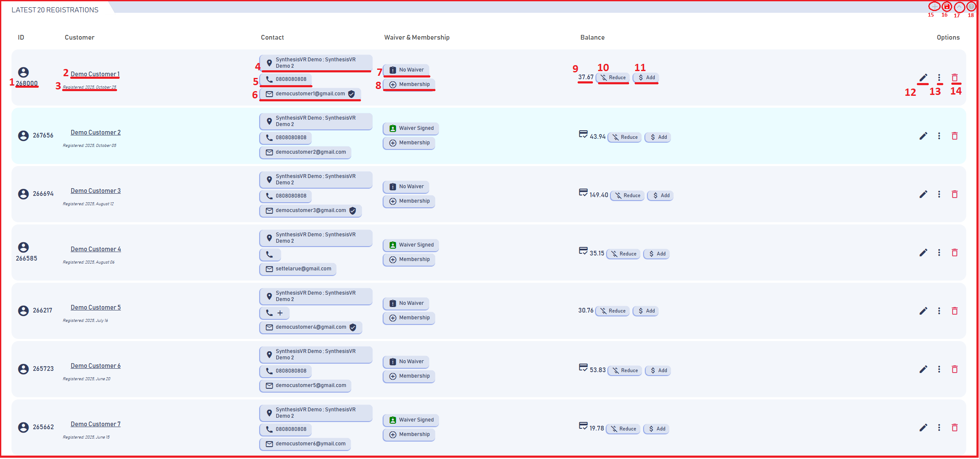Click No Waiver badge for Demo Customer 1
Screen dimensions: 979x459
[406, 70]
